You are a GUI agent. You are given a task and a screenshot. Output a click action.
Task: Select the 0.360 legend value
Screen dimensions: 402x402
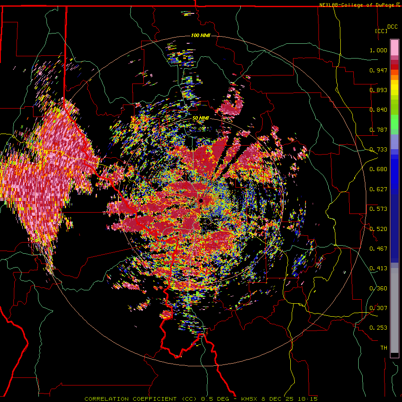pyautogui.click(x=378, y=289)
